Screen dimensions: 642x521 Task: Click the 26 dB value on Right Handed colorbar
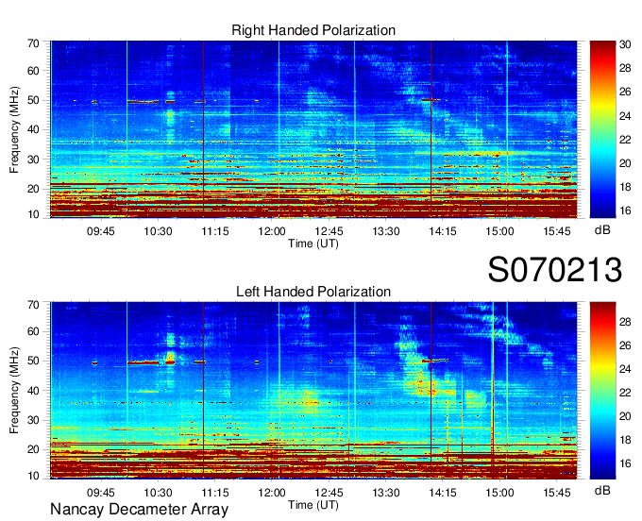(625, 92)
